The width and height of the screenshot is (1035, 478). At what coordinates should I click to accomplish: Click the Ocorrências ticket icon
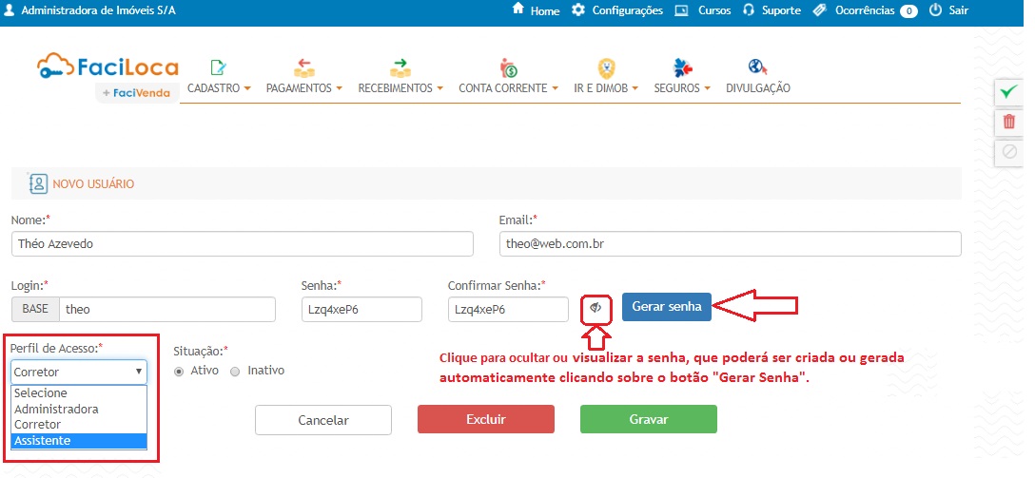820,10
